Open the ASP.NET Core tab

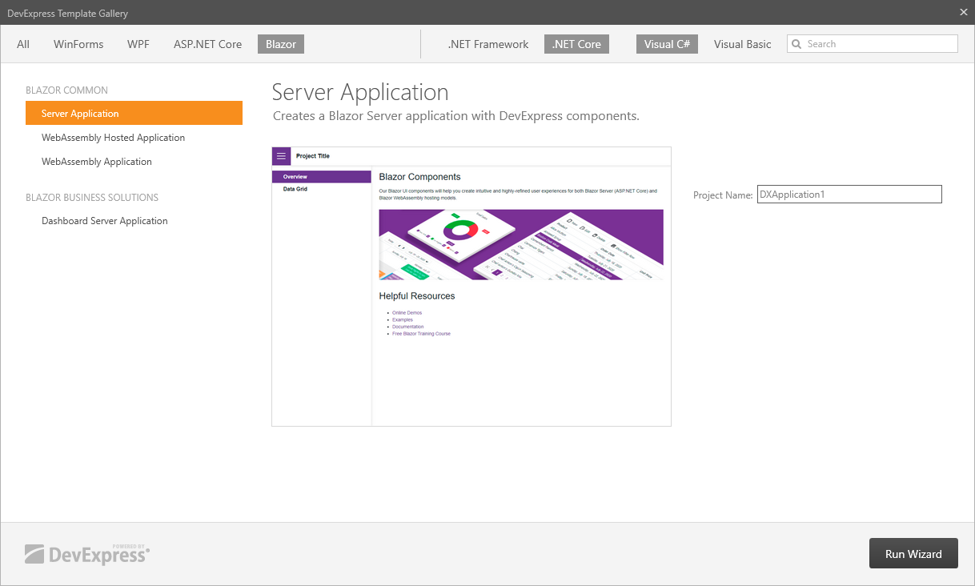pos(207,44)
